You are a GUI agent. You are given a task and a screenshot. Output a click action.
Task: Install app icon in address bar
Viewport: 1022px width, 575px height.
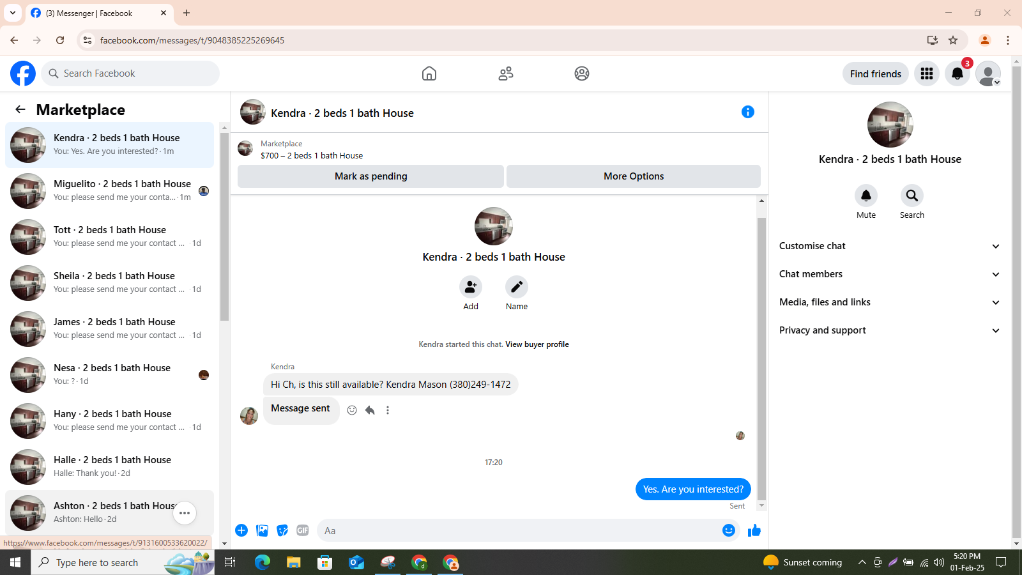coord(933,40)
